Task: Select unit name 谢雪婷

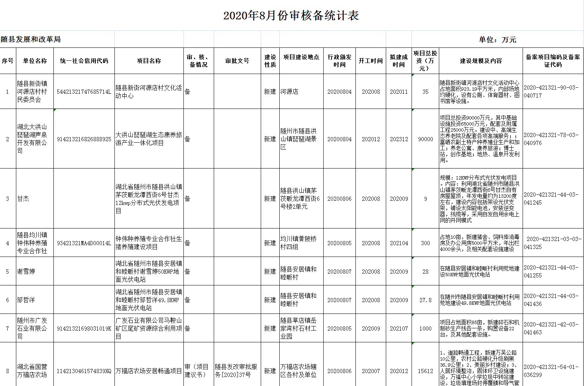Action: [x=35, y=272]
